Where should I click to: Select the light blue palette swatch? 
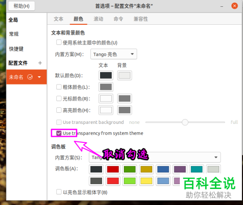pyautogui.click(x=163, y=181)
